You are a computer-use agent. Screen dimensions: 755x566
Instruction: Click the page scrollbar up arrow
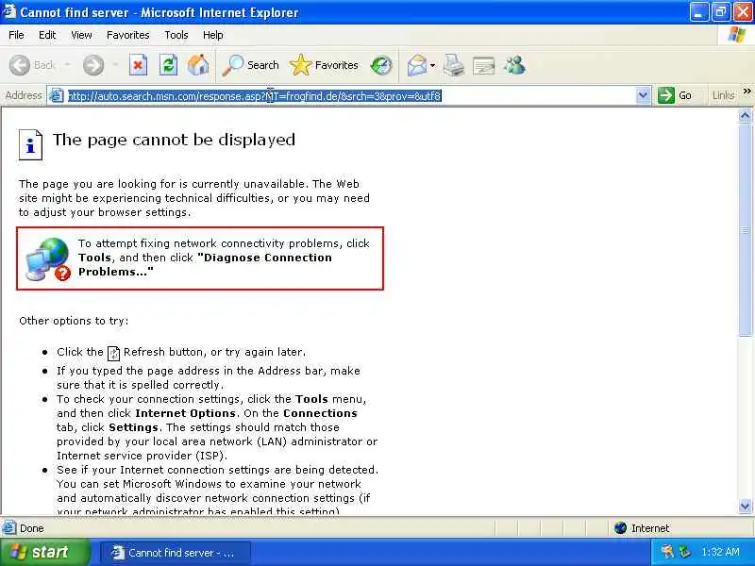[x=745, y=115]
